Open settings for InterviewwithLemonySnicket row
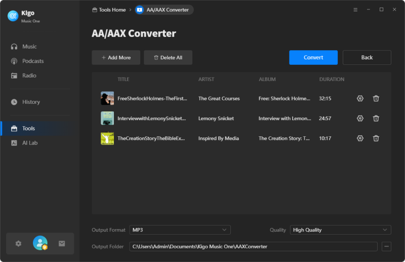This screenshot has height=262, width=405. point(360,118)
